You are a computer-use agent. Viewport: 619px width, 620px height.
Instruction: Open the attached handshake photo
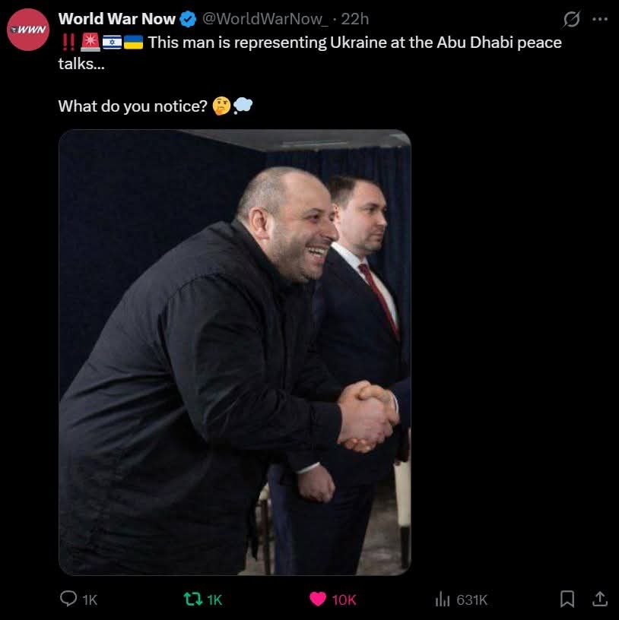[x=235, y=352]
